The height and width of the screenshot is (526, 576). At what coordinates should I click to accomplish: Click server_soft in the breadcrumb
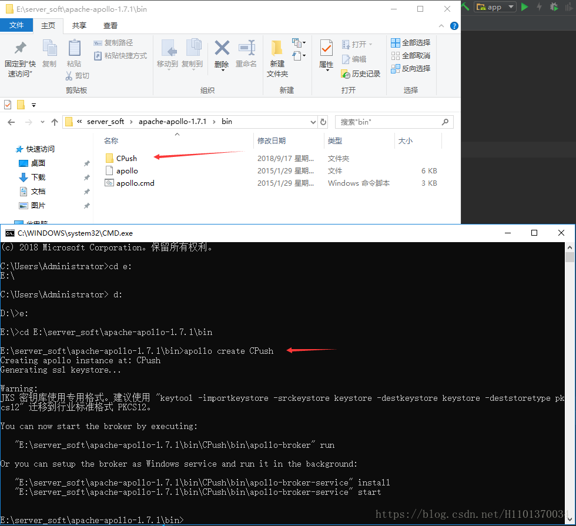[105, 122]
